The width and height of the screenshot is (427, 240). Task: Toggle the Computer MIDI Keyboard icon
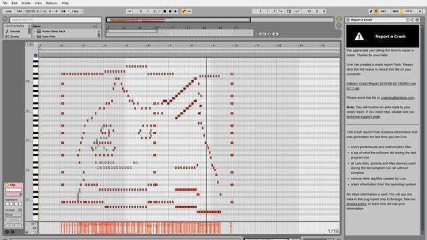376,11
